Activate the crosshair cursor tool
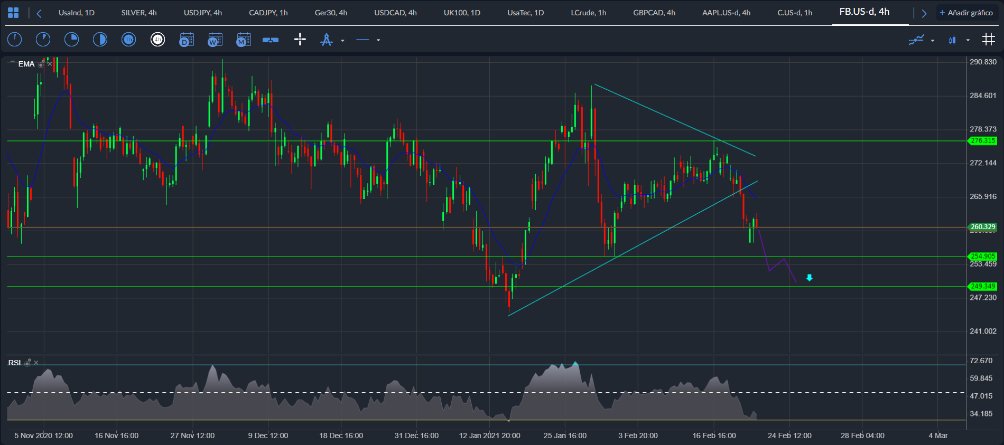1004x445 pixels. (300, 40)
